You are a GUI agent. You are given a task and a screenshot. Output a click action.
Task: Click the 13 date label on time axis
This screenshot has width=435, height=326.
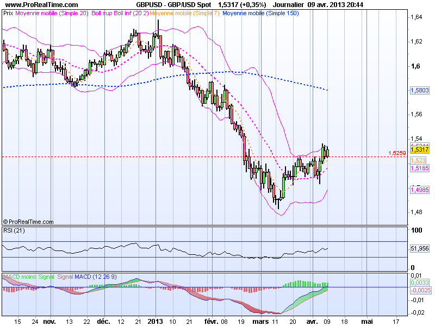(69, 322)
